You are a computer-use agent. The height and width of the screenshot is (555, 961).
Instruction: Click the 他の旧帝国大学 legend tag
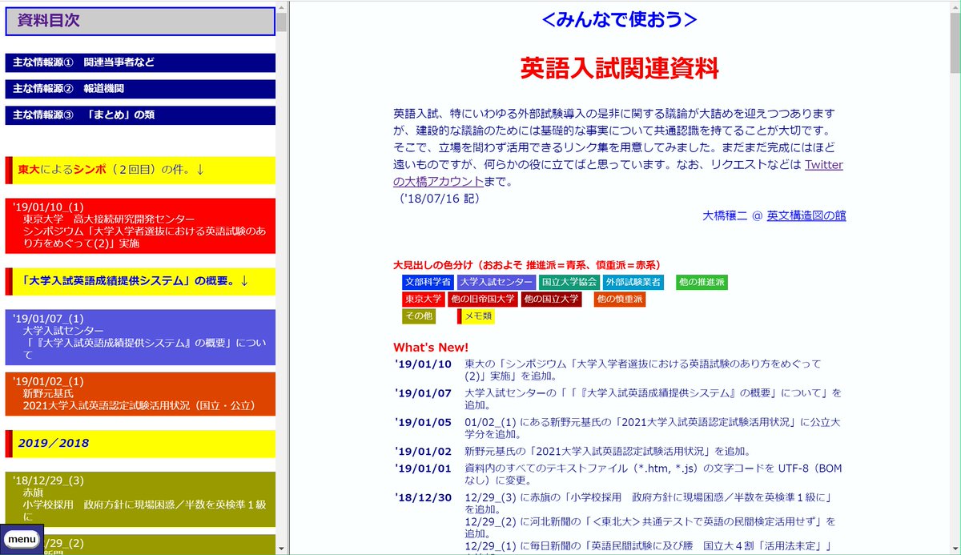483,299
